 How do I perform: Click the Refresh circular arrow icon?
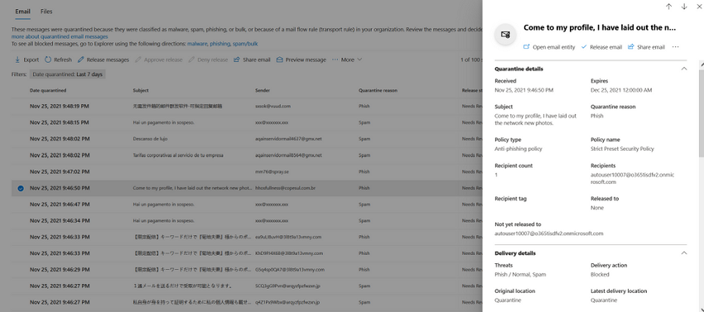pos(48,60)
